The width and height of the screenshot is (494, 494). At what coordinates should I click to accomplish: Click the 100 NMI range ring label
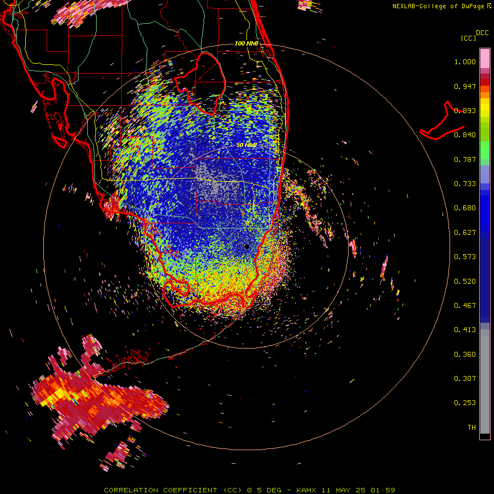(246, 43)
